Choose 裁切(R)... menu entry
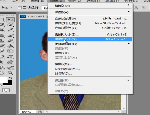The width and height of the screenshot is (150, 115). (x=90, y=53)
